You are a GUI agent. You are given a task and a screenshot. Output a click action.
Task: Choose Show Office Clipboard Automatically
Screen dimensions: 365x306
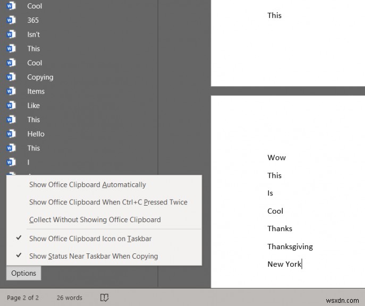pos(104,184)
